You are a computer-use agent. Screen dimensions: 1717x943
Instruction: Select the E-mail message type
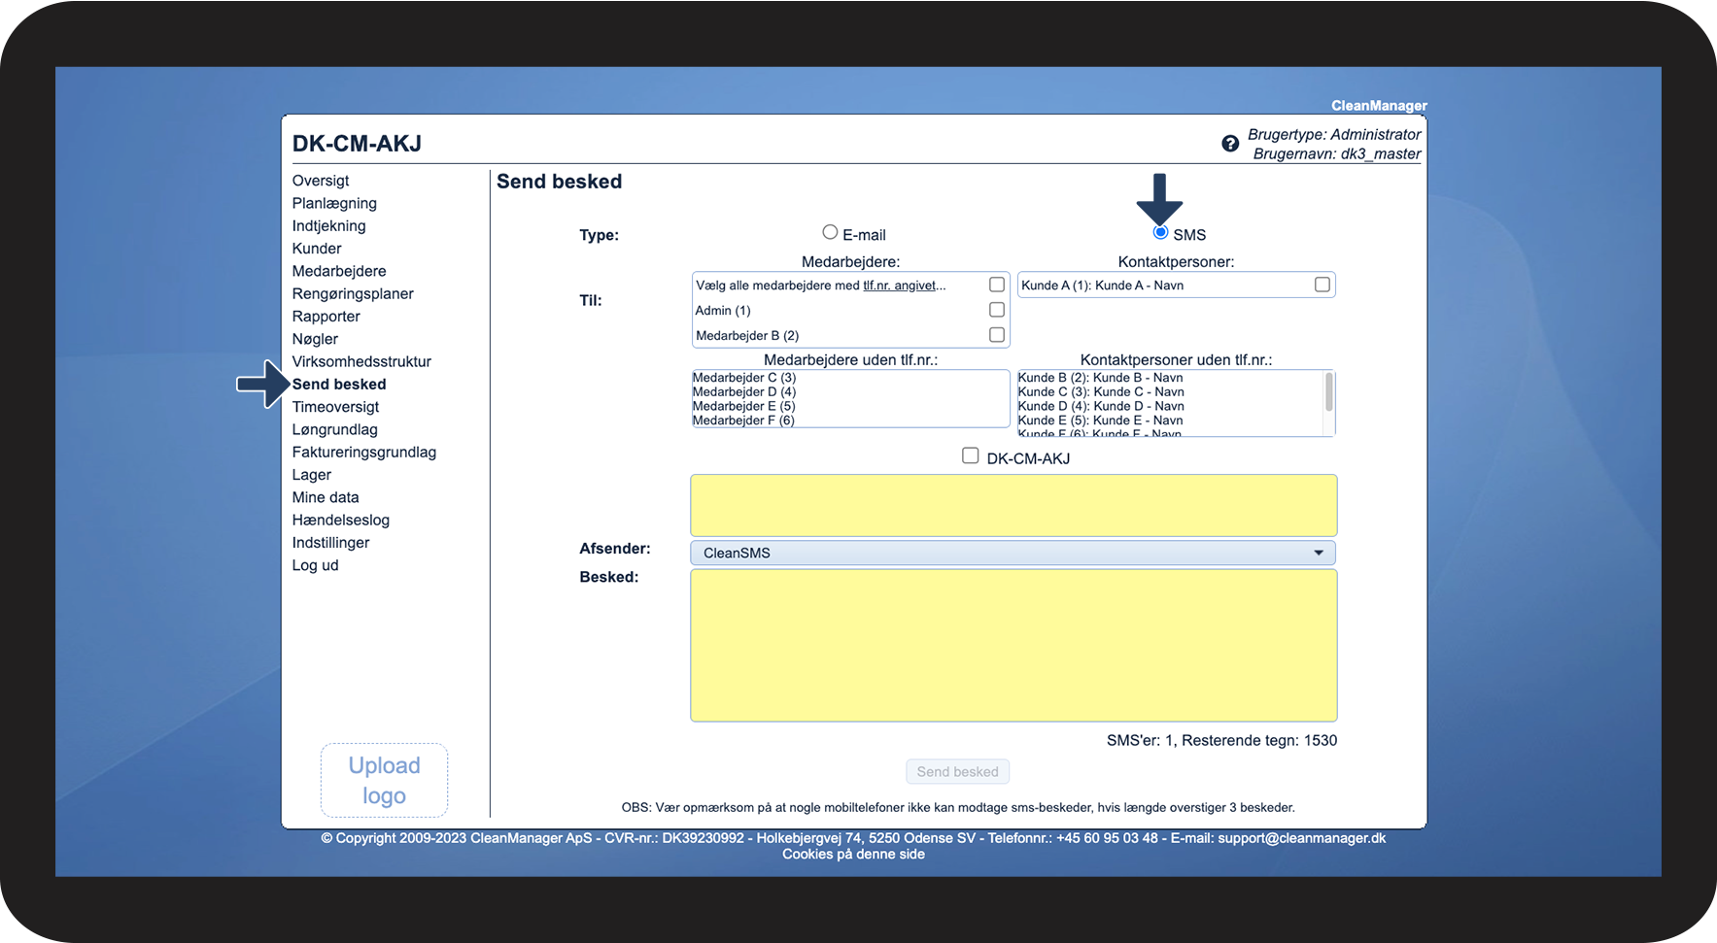[x=830, y=233]
